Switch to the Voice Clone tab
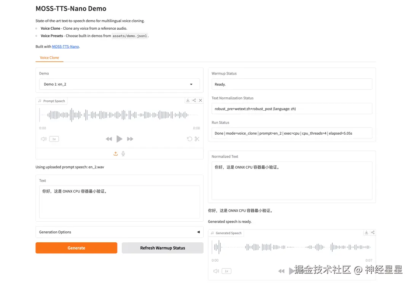411x283 pixels. (49, 58)
